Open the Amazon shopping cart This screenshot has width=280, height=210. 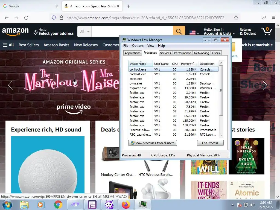(x=266, y=31)
